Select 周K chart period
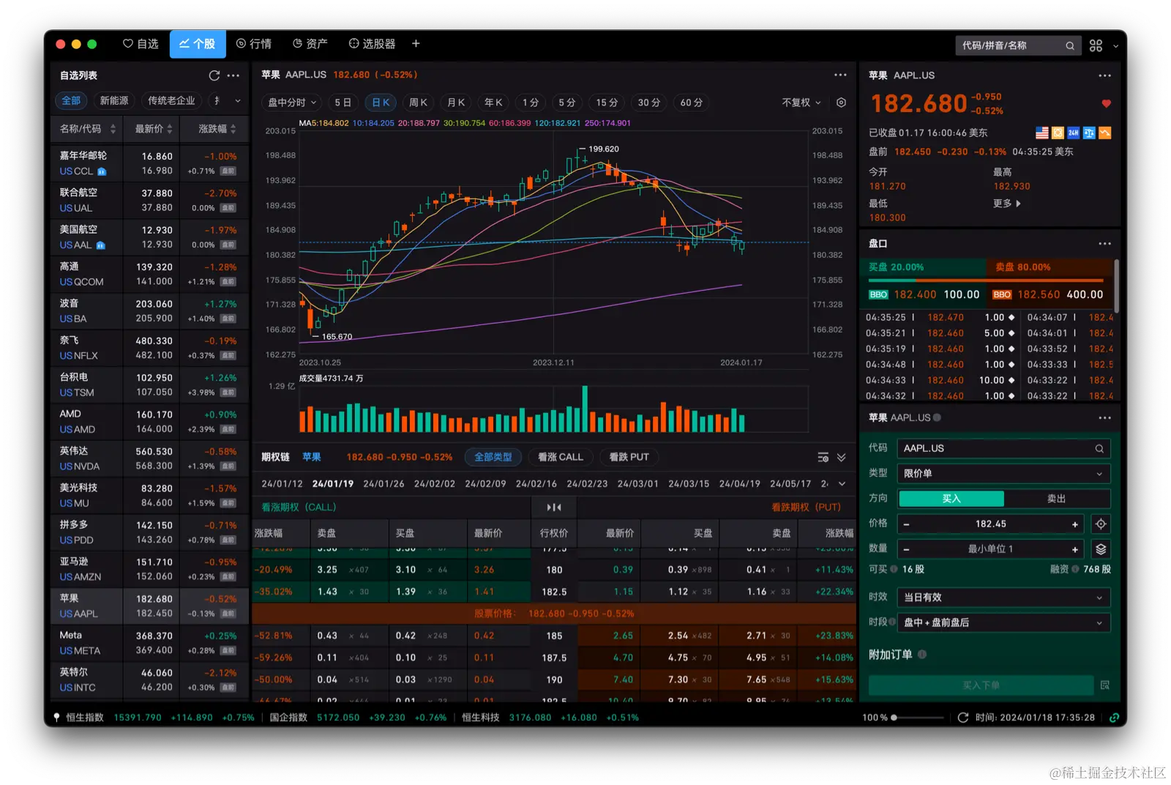Screen dimensions: 1171x785 [x=418, y=103]
